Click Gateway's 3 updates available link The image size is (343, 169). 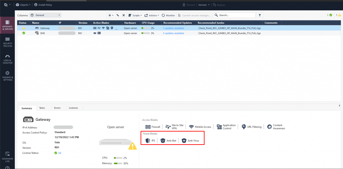click(x=174, y=28)
